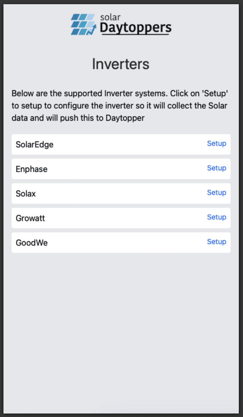
Task: Select the Growatt inverter name
Action: tap(30, 218)
